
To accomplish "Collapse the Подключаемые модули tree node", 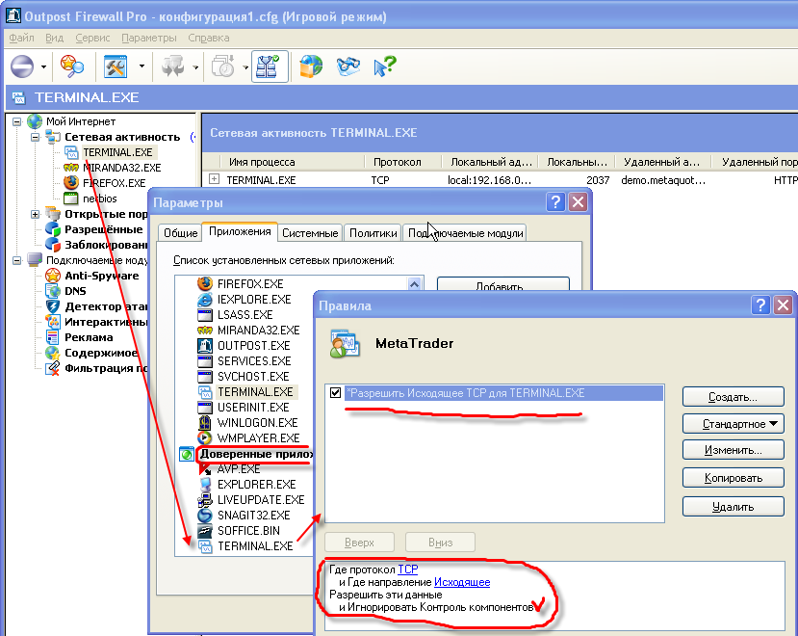I will [x=16, y=260].
